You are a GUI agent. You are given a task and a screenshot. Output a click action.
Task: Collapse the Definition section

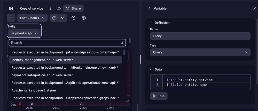[151, 23]
